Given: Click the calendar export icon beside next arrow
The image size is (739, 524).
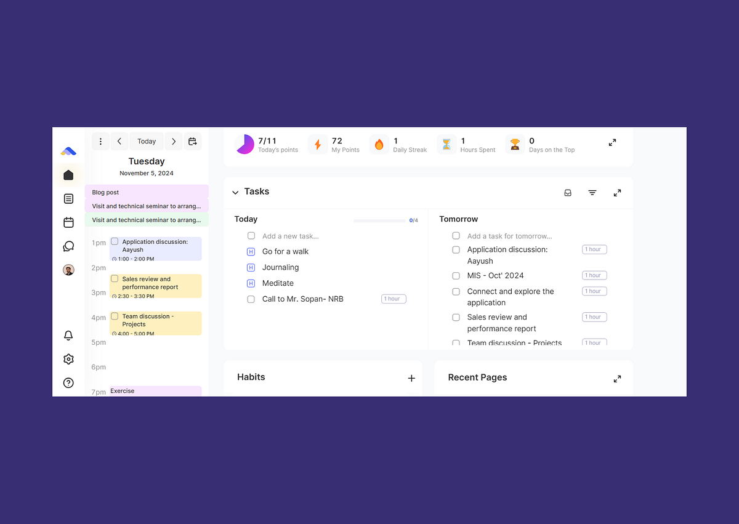Looking at the screenshot, I should click(193, 142).
